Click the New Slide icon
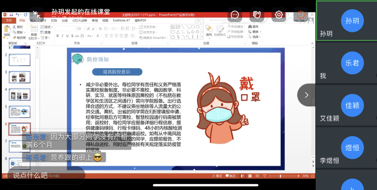 click(34, 29)
